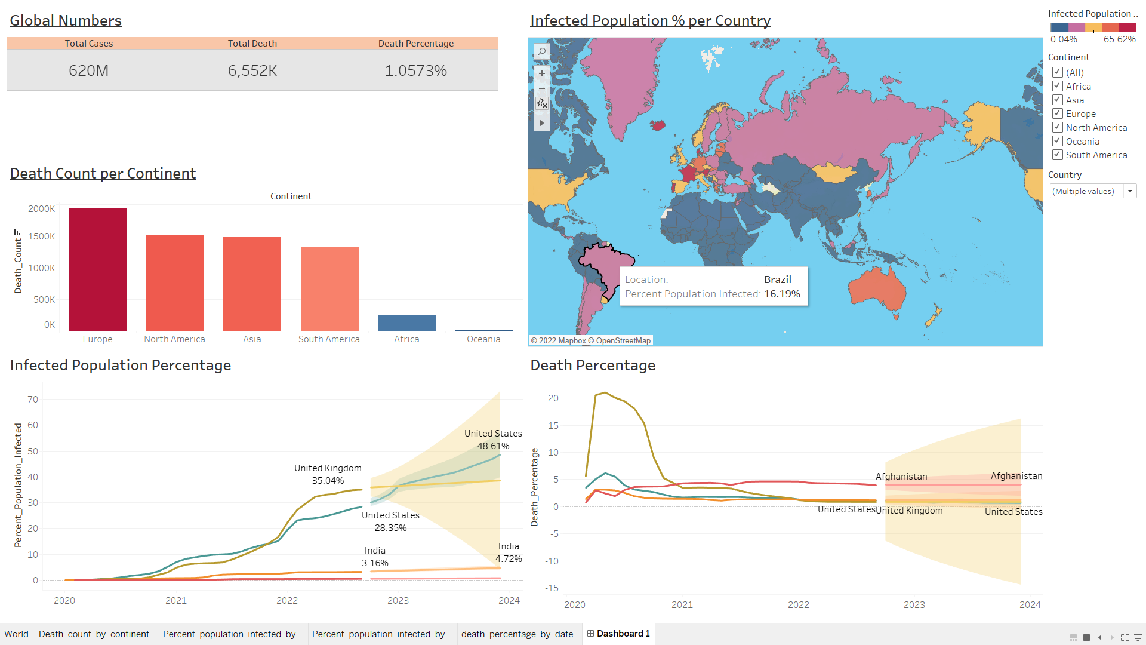The width and height of the screenshot is (1146, 645).
Task: Uncheck the South America filter checkbox
Action: click(x=1057, y=155)
